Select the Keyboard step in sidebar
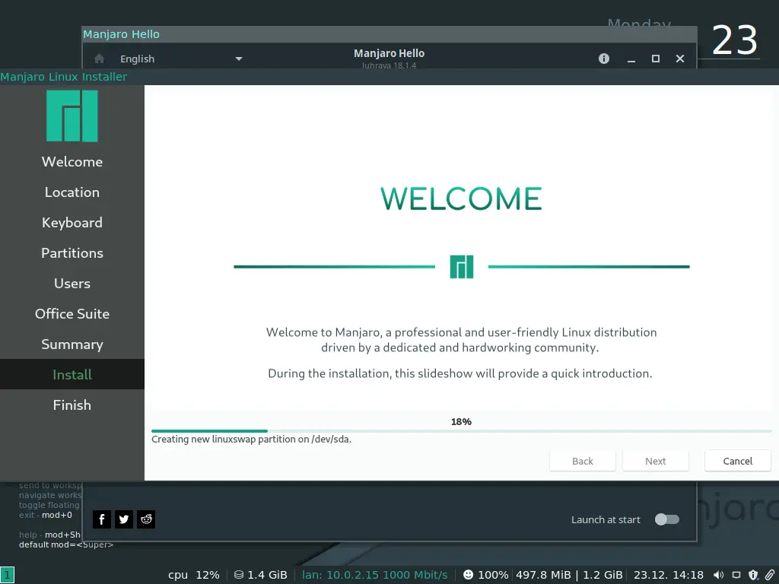 click(x=72, y=223)
